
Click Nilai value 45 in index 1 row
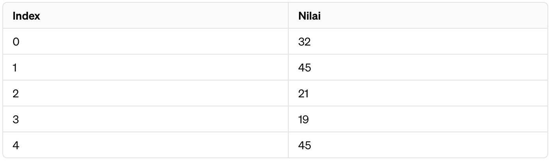point(305,68)
